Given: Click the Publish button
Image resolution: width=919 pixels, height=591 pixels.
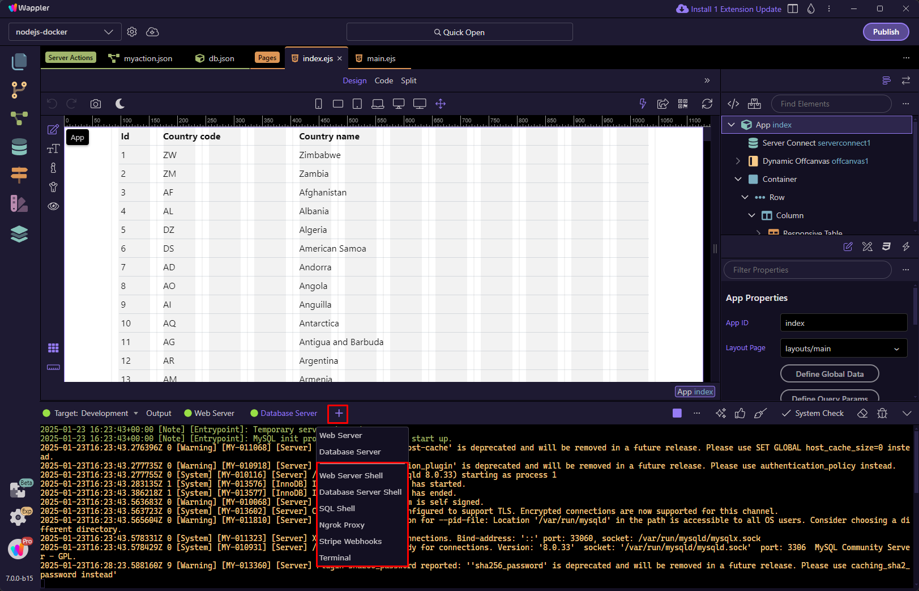Looking at the screenshot, I should pos(886,32).
